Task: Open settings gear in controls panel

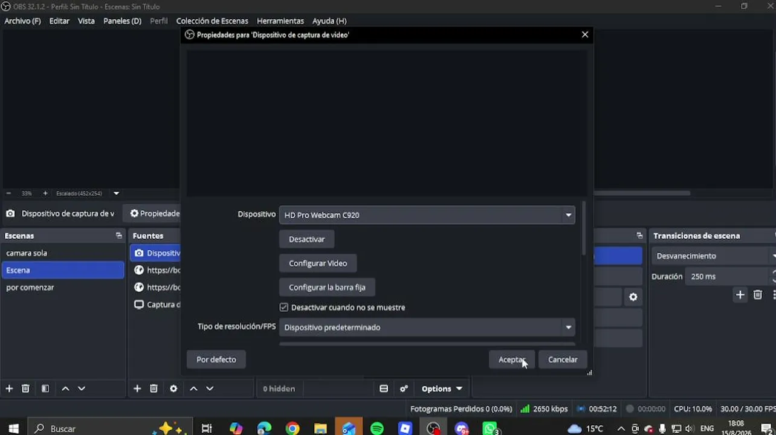Action: [633, 297]
